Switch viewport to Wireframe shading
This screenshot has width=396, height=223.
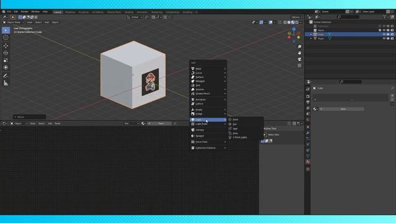(285, 22)
